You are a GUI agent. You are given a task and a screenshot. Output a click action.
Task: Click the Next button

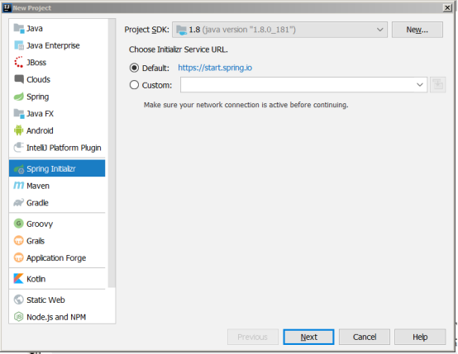click(x=308, y=337)
